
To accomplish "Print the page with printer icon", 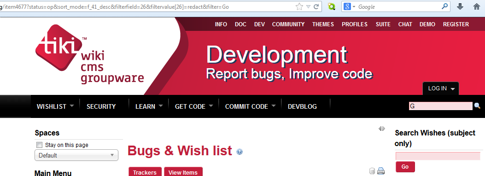I will point(381,171).
